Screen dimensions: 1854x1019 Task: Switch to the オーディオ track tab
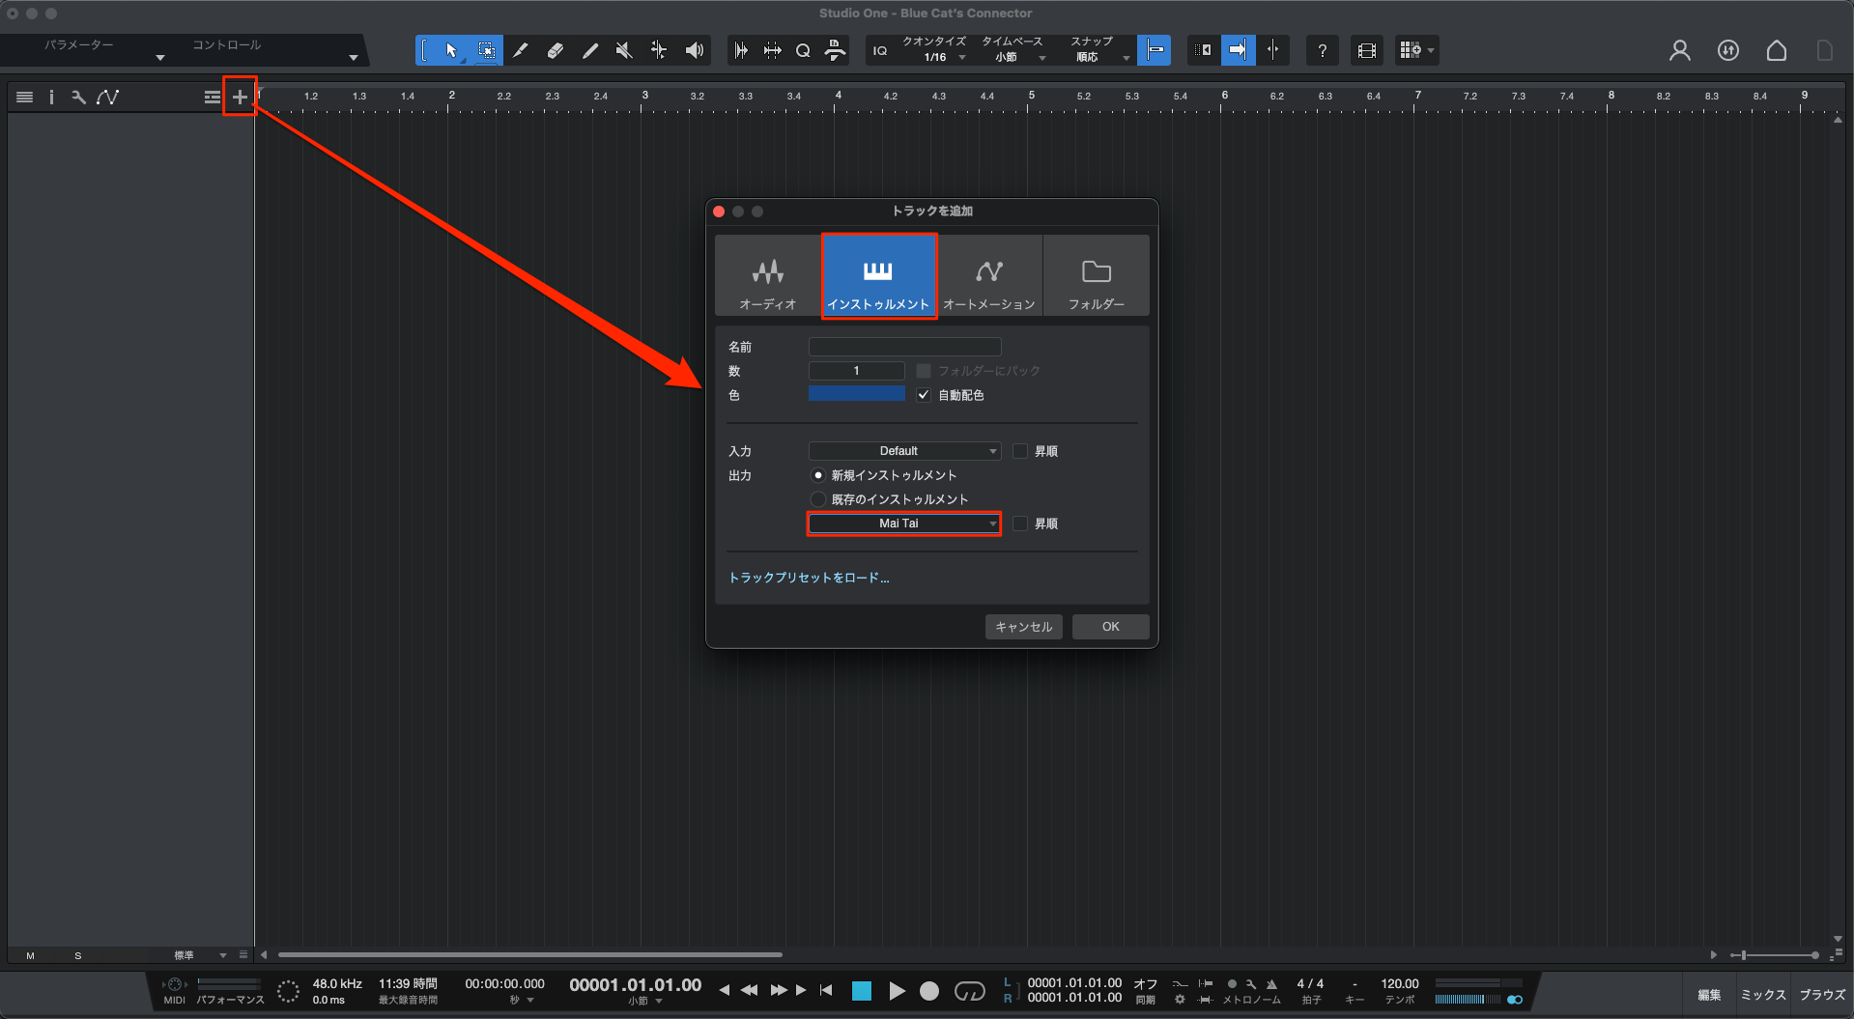point(768,275)
